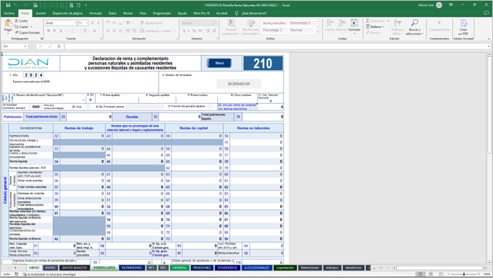Toggle Ajustar texto wrap

(x=151, y=23)
